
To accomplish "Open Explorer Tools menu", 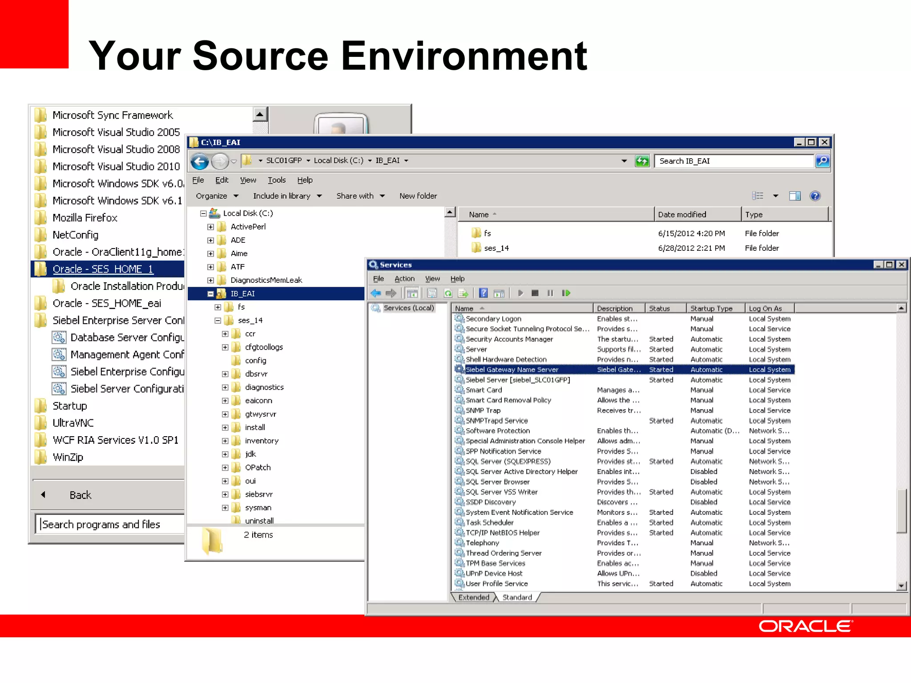I will coord(277,180).
